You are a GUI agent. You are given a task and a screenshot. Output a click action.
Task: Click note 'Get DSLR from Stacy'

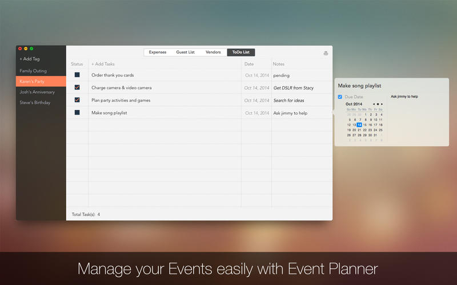[294, 88]
